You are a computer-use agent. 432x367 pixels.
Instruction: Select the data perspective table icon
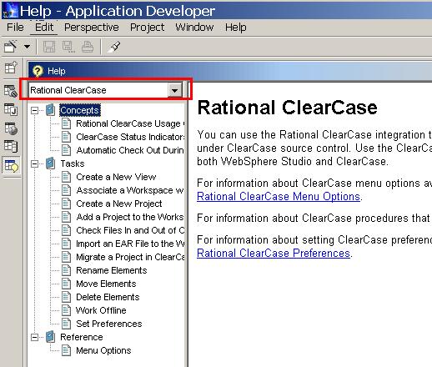[11, 146]
